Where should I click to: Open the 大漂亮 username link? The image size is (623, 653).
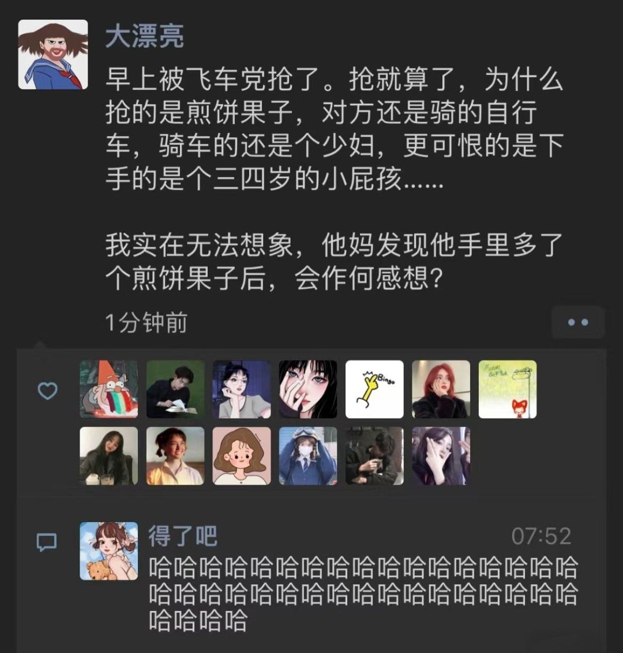pos(144,36)
